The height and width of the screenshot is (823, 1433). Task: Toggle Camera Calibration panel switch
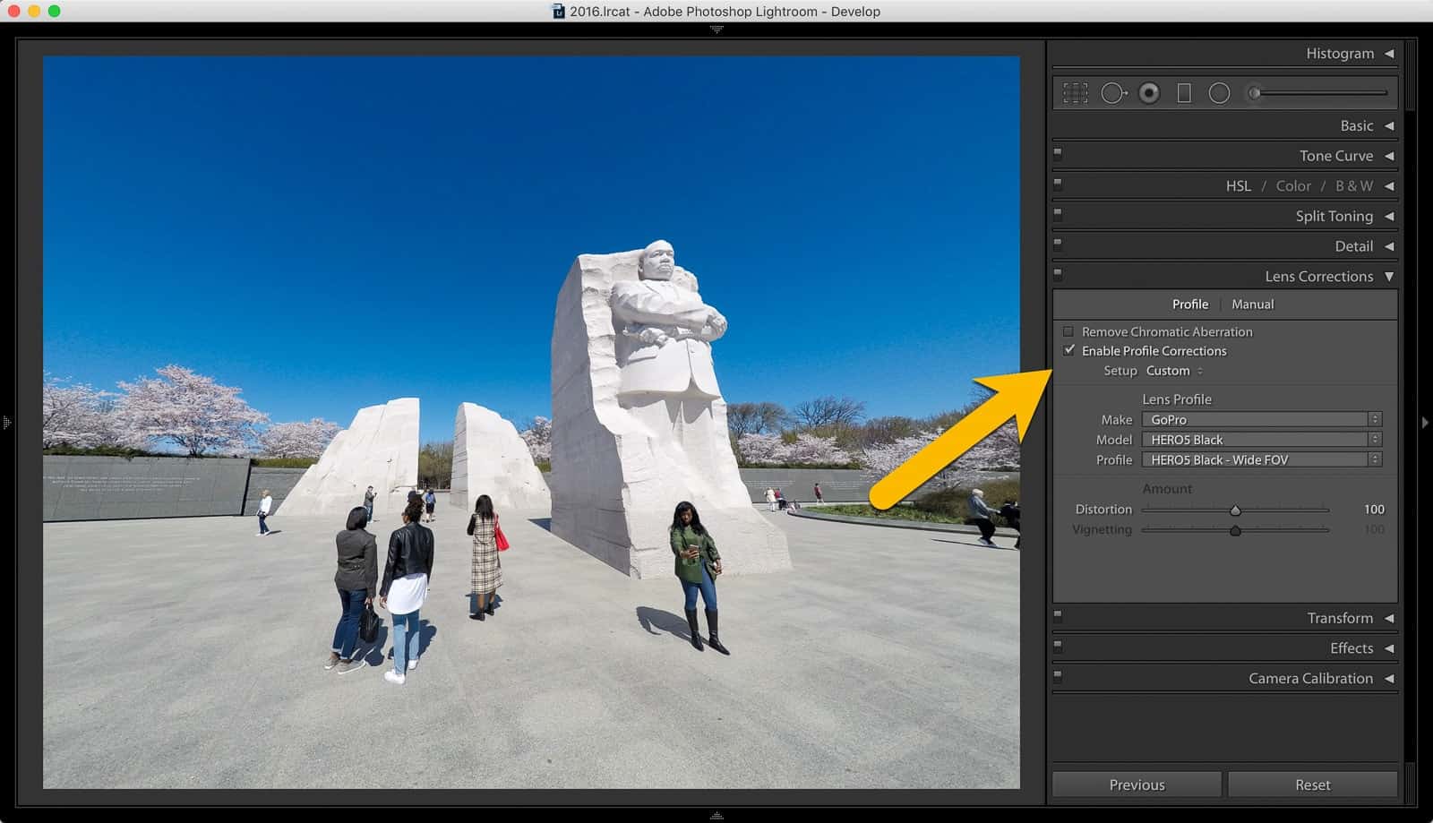click(1058, 675)
